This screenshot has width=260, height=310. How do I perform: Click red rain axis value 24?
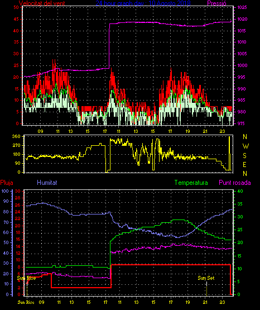coord(17,212)
